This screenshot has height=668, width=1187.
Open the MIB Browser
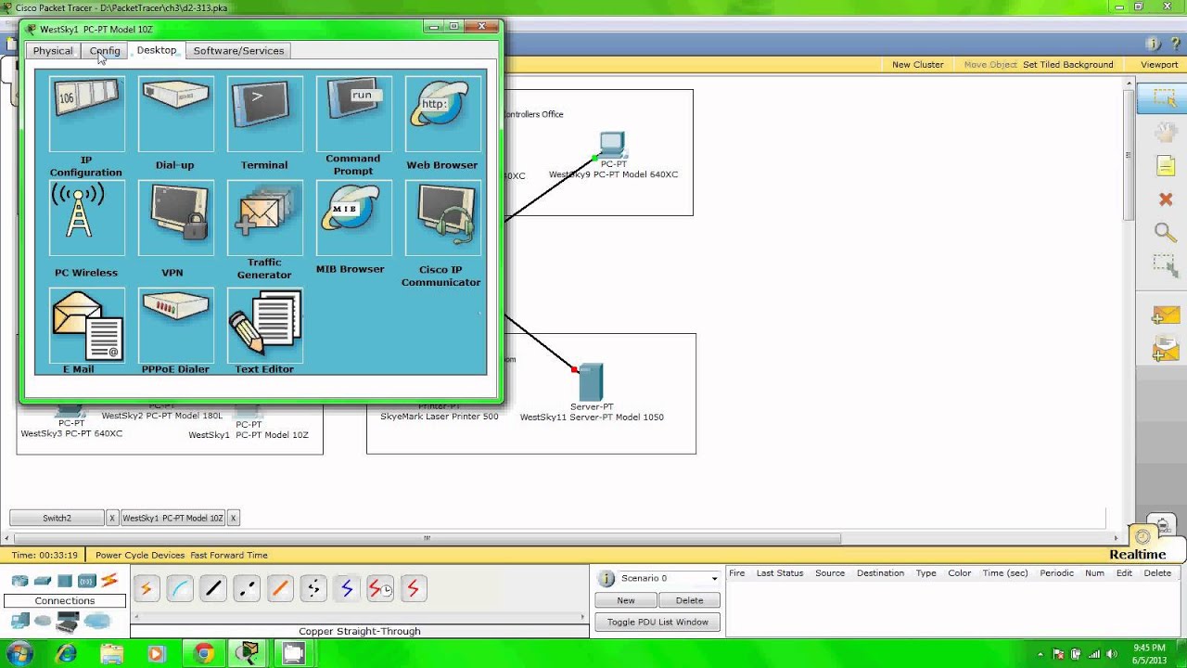tap(353, 218)
